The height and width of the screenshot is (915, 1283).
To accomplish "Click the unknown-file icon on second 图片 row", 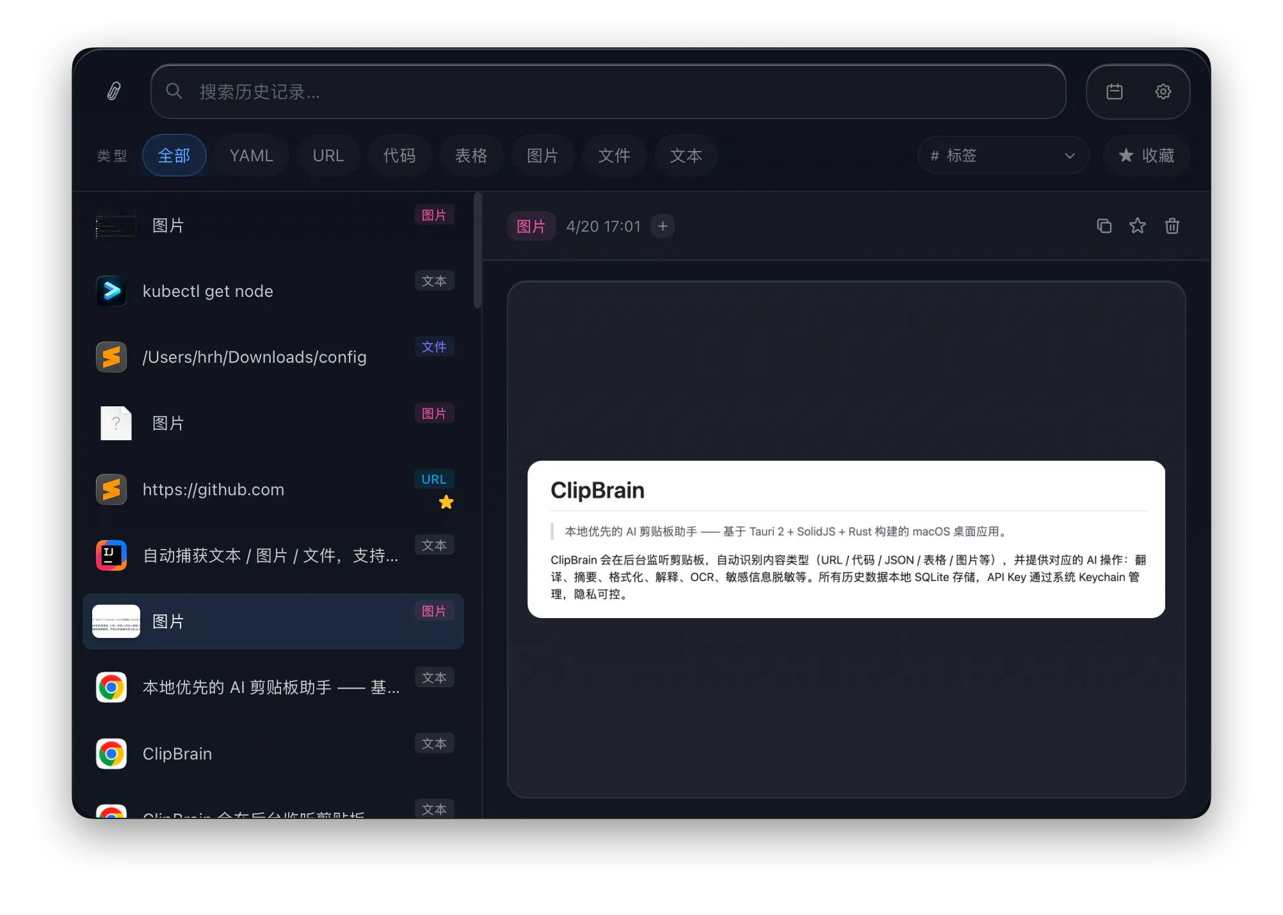I will click(x=116, y=423).
